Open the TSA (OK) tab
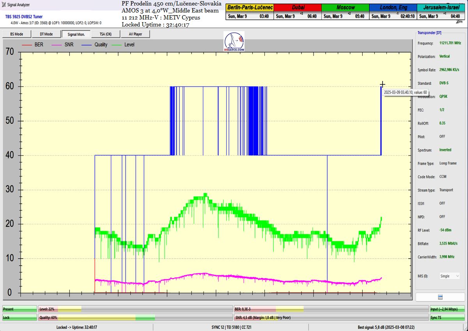This screenshot has height=331, width=468. click(x=106, y=34)
